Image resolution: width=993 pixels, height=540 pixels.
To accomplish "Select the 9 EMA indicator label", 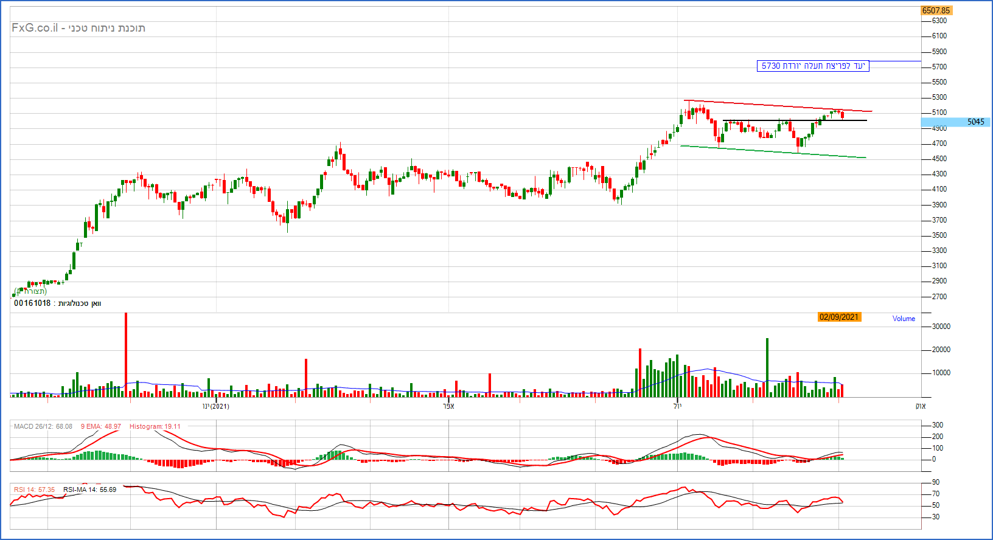I will (100, 426).
